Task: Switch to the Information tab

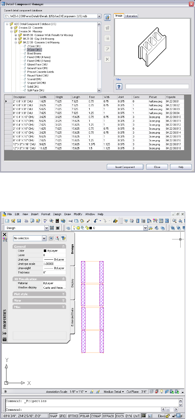Action: point(131,16)
